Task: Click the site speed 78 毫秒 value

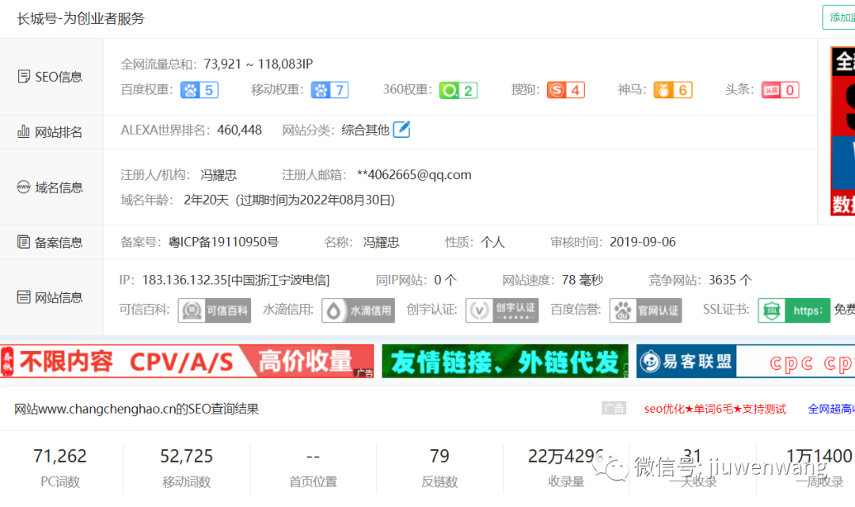Action: (x=583, y=280)
